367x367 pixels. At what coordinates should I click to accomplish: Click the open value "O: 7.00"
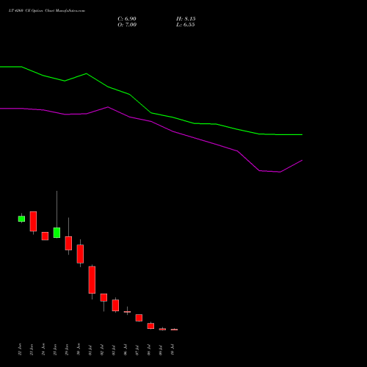(127, 25)
